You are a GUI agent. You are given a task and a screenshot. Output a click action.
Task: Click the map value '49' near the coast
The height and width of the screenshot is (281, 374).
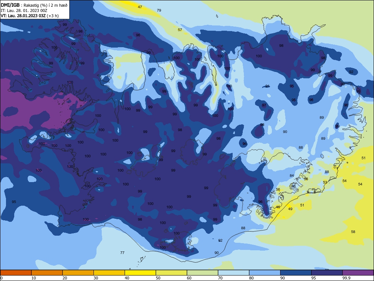pos(290,209)
